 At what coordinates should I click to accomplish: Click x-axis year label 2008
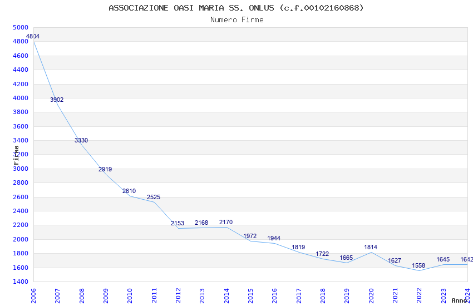pos(82,296)
